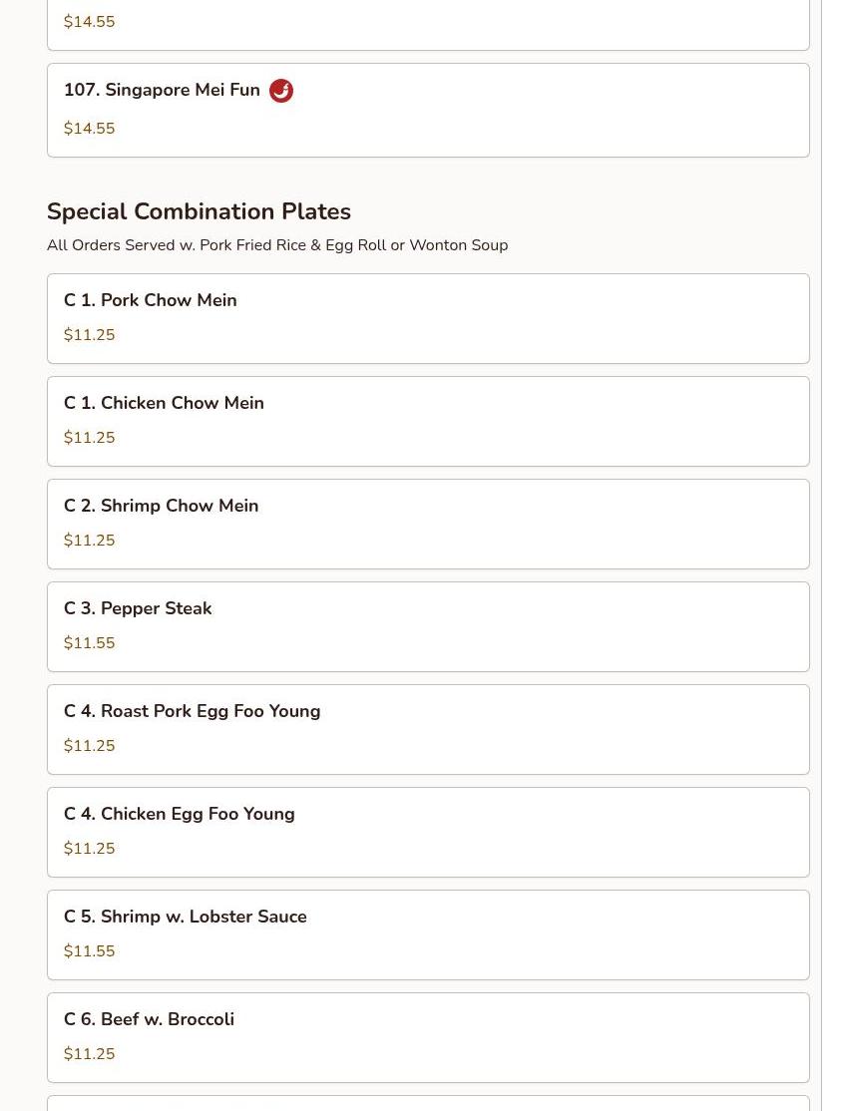Select C 6. Beef w. Broccoli
The image size is (842, 1111).
(x=149, y=1019)
